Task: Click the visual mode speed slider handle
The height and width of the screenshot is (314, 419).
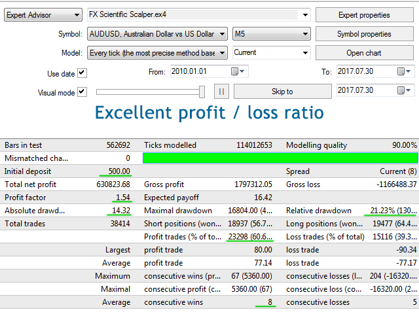Action: pyautogui.click(x=202, y=92)
